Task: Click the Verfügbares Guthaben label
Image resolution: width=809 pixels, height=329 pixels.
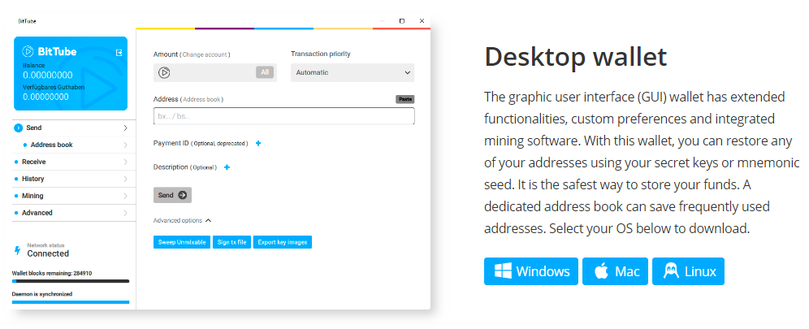Action: tap(54, 87)
